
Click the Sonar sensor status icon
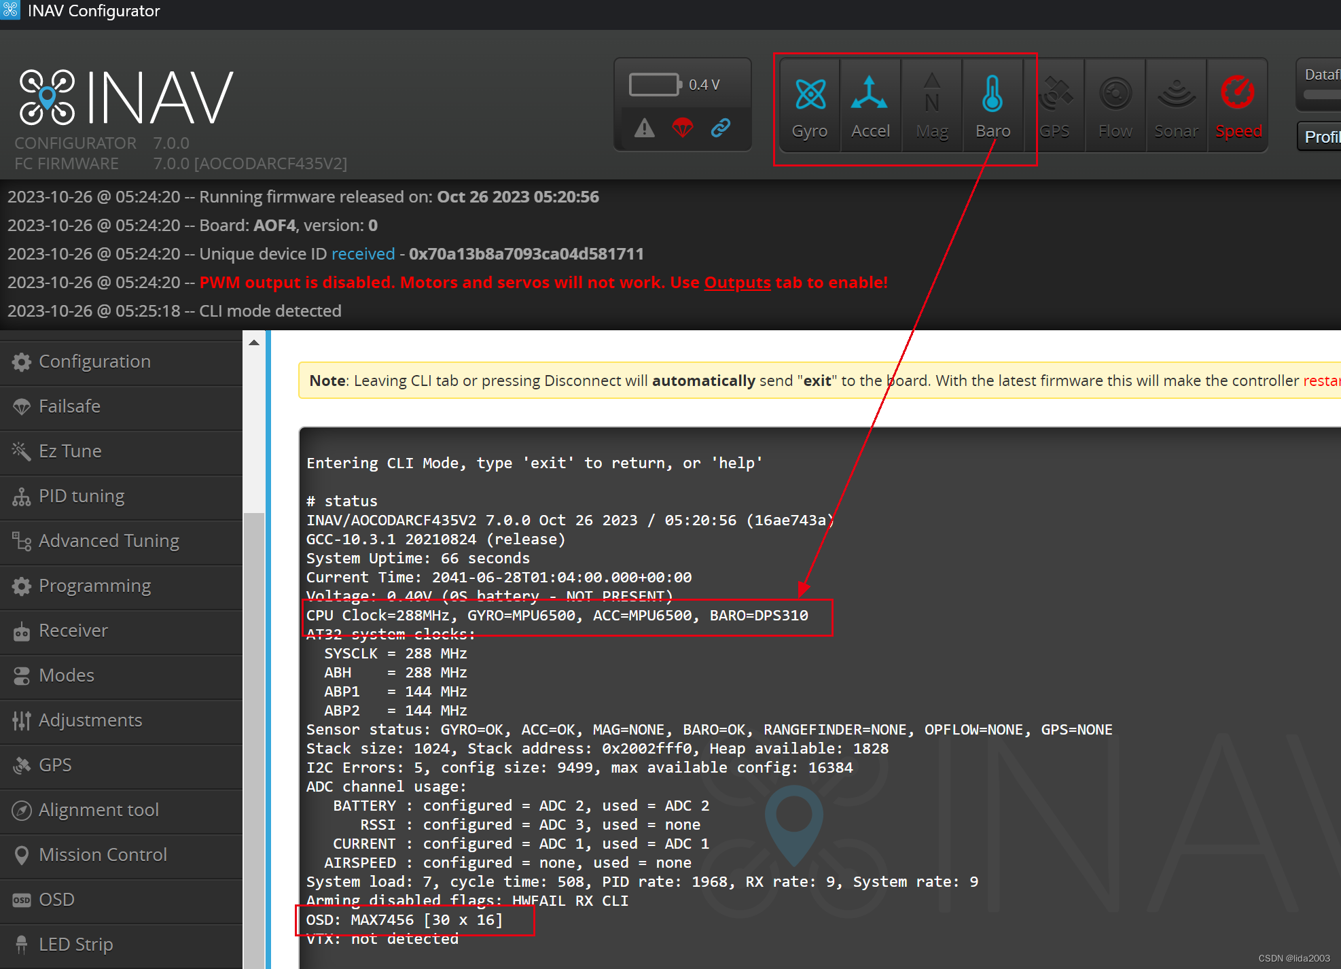pos(1176,105)
